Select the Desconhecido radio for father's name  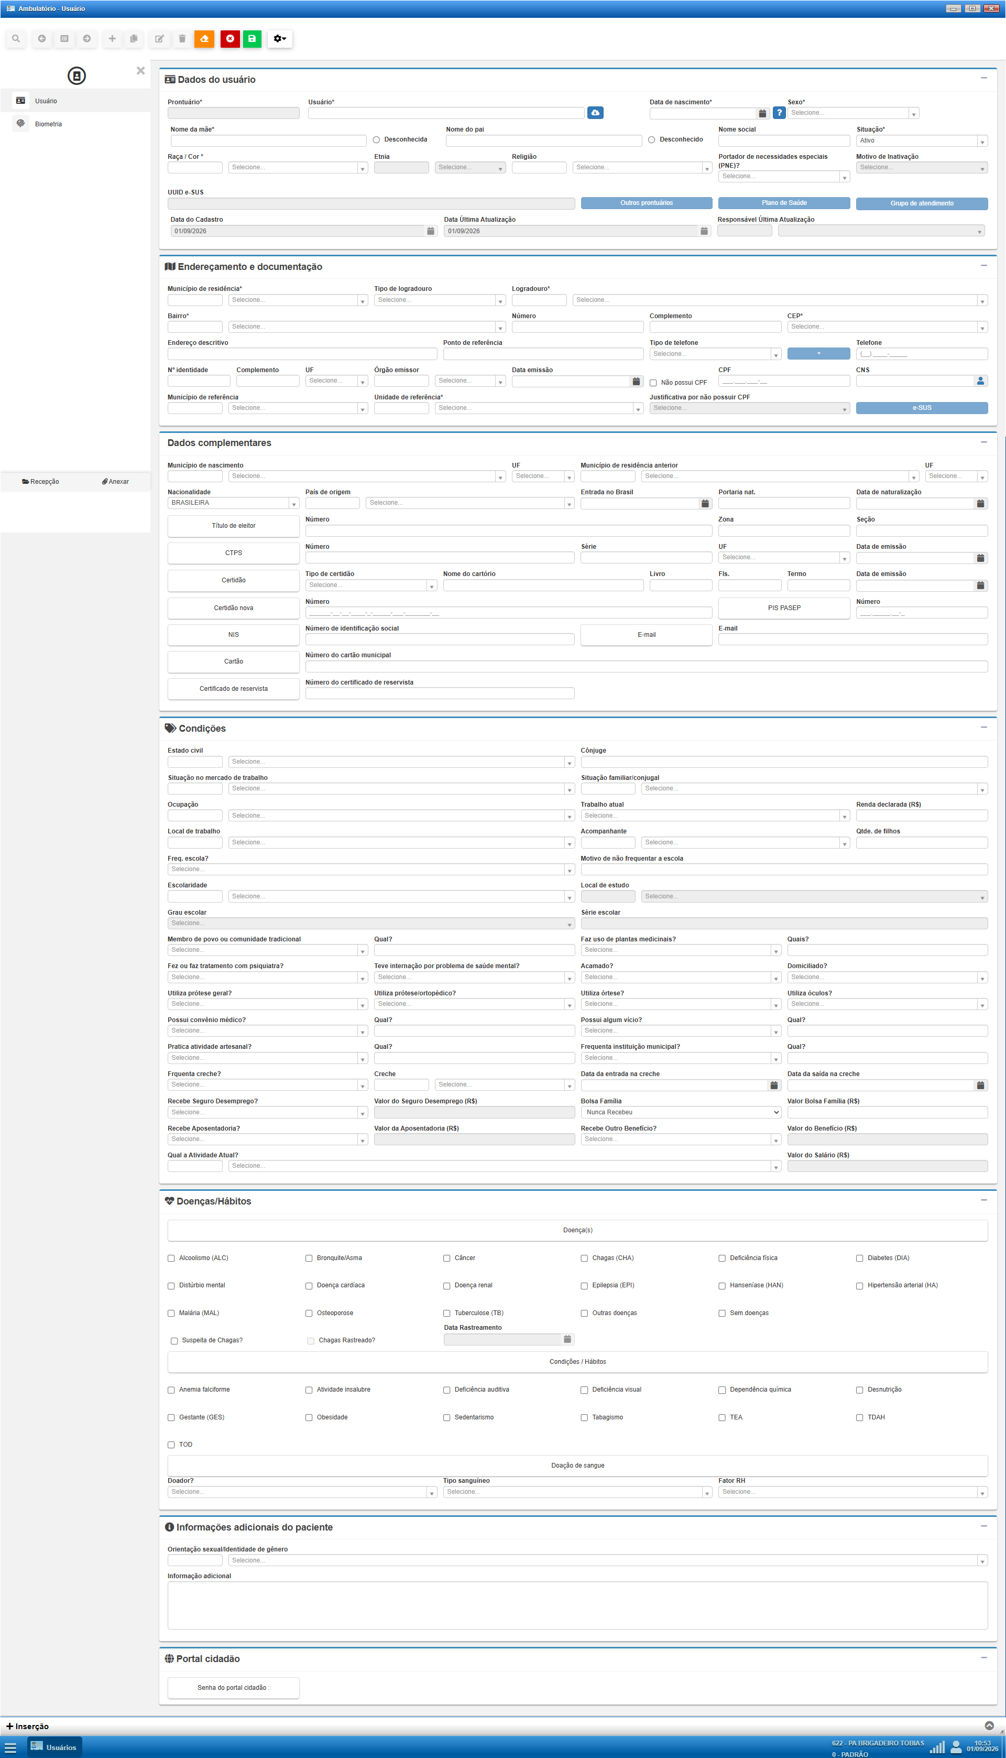click(652, 140)
